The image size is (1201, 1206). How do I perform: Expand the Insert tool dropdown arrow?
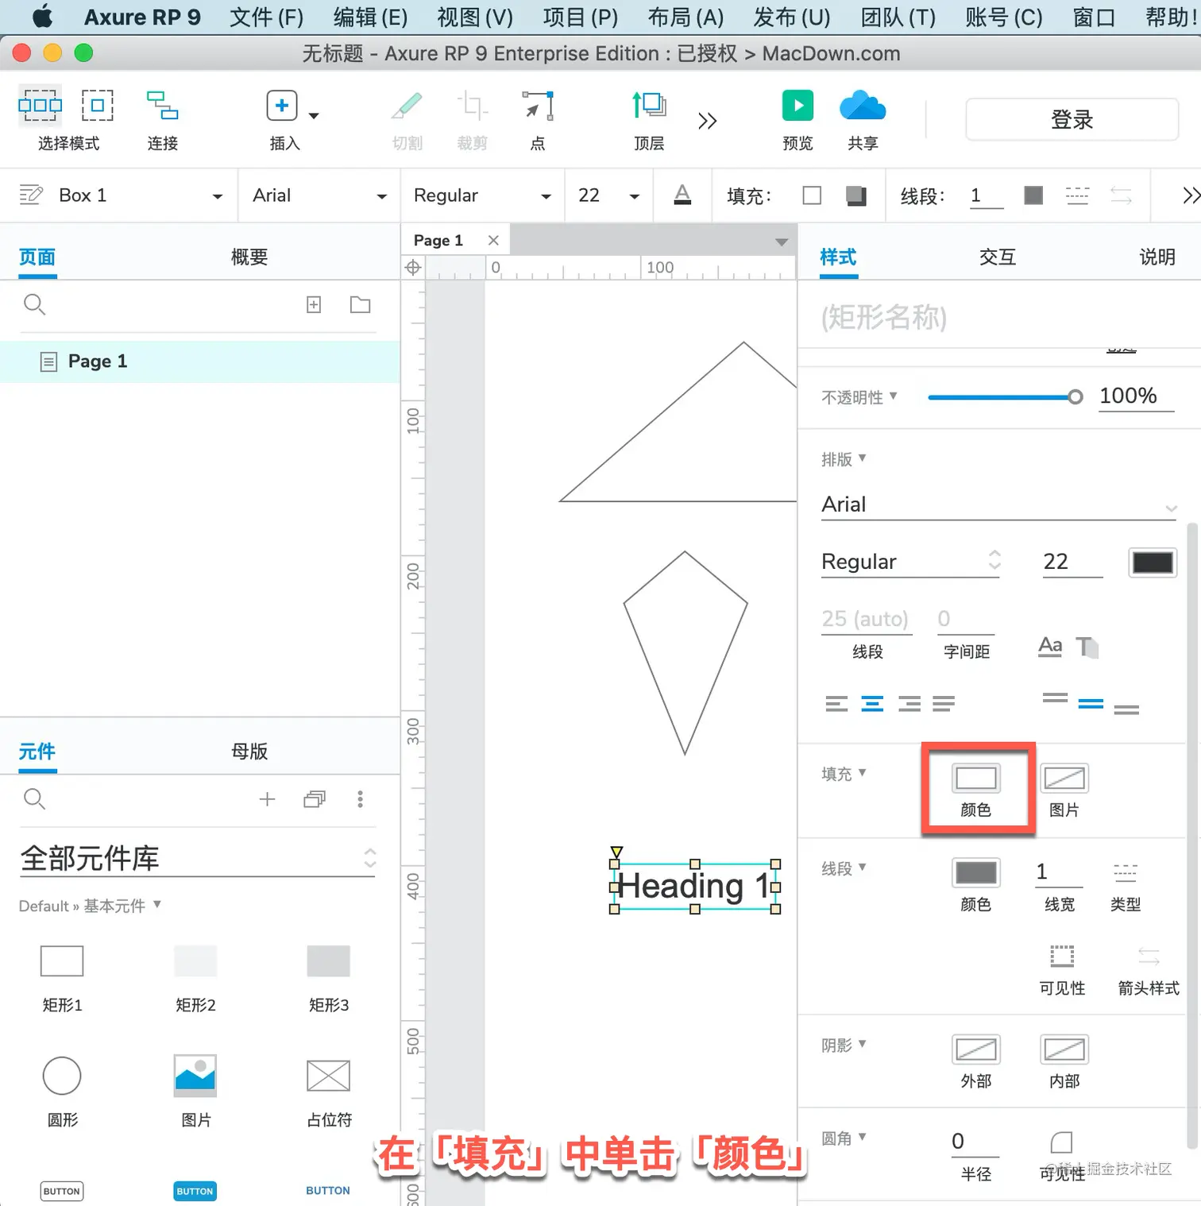(314, 116)
